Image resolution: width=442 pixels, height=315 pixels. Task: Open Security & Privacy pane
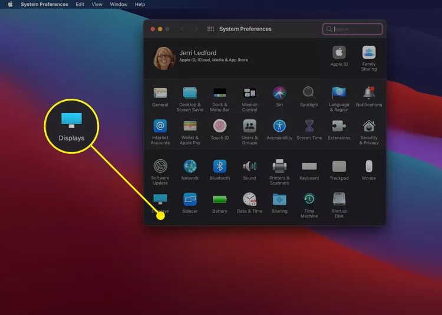[369, 132]
